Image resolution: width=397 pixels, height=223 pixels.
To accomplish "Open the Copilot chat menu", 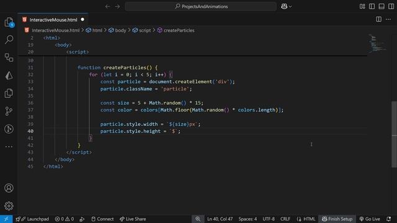I will point(286,6).
